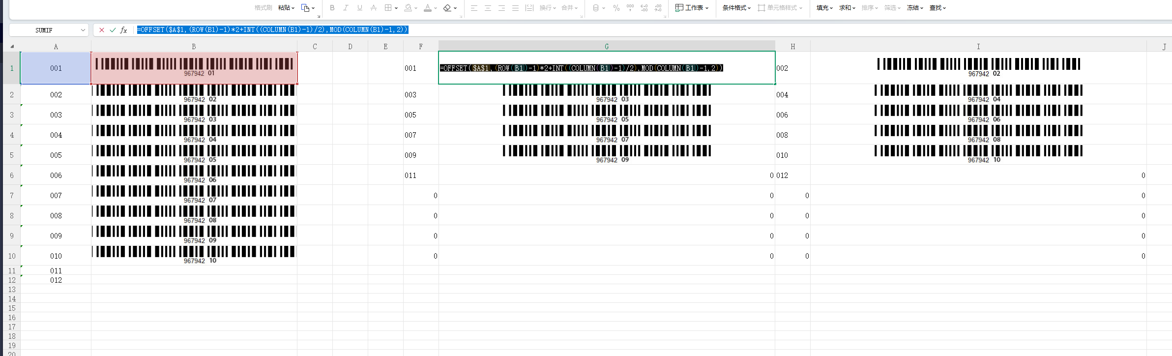Click the 填充 fill button
The width and height of the screenshot is (1172, 356).
coord(824,8)
